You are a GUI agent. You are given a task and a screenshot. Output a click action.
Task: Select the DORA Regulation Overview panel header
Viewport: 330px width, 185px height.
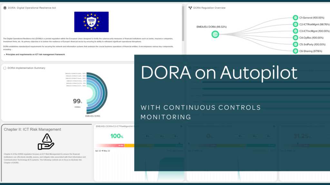tap(210, 8)
